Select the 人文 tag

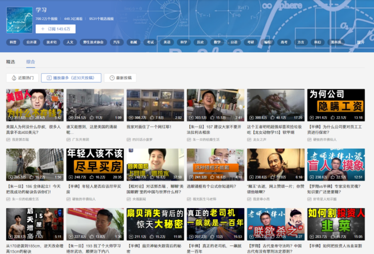point(70,42)
